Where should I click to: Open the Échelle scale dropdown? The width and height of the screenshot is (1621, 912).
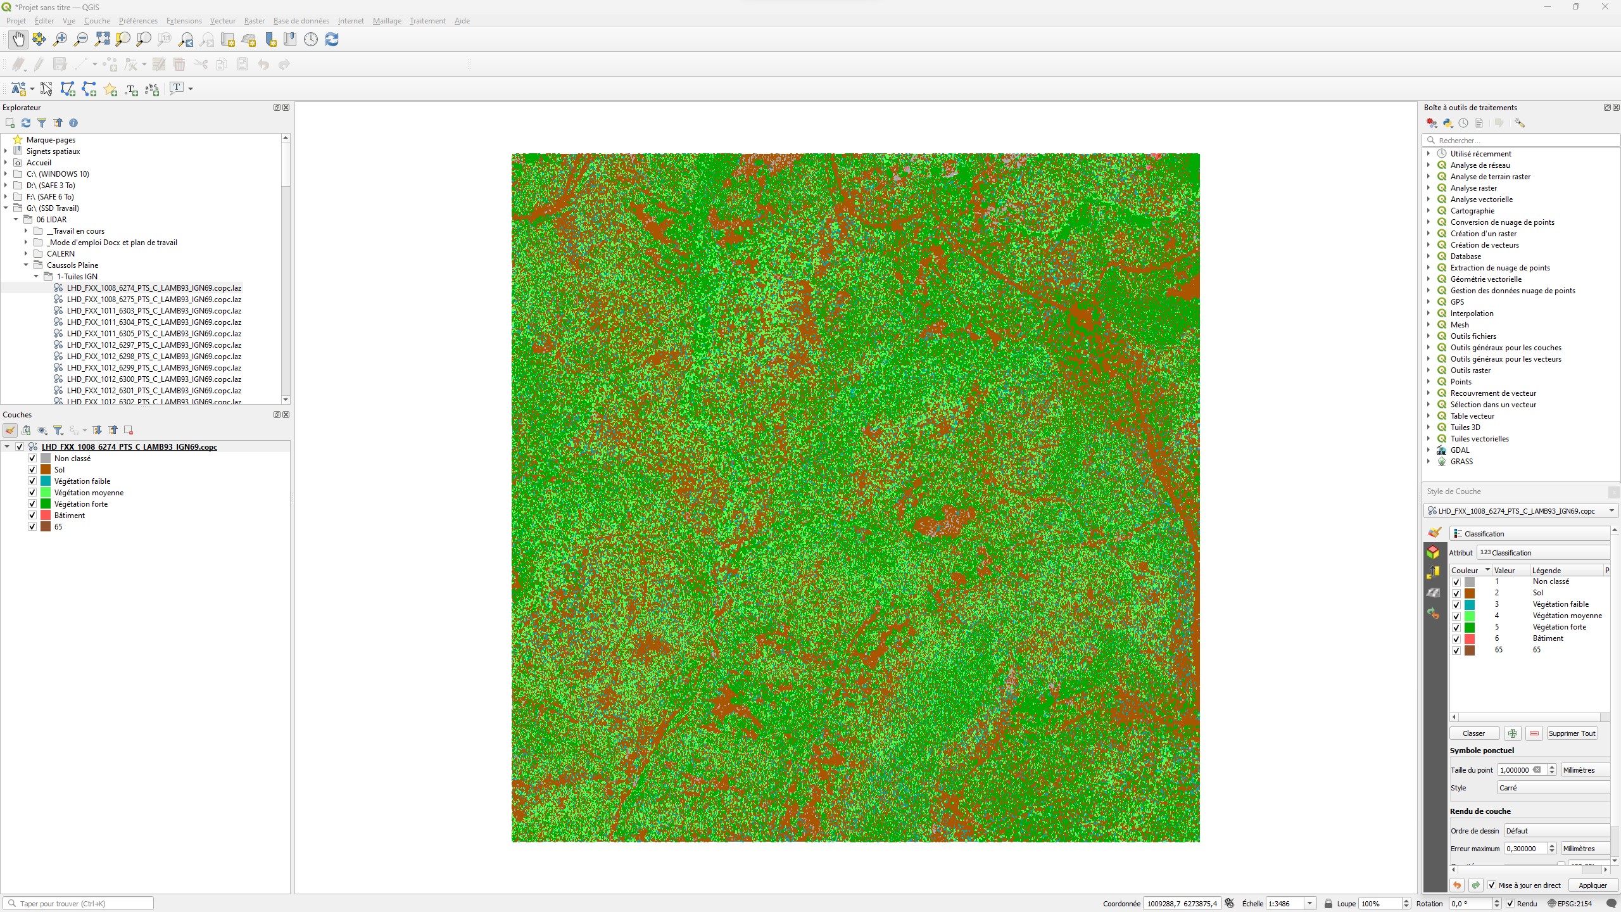tap(1309, 904)
